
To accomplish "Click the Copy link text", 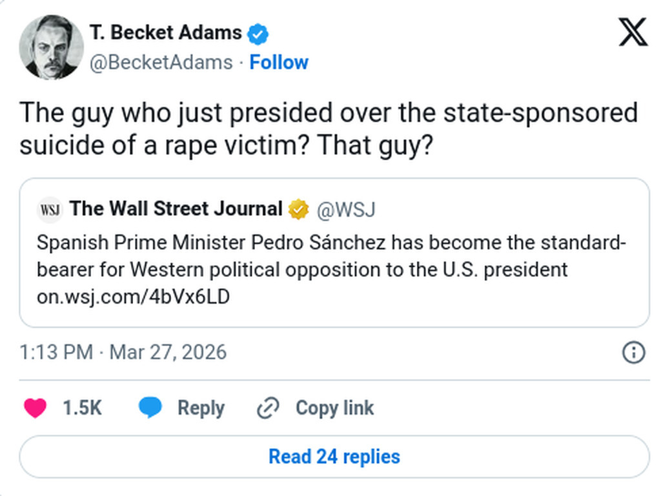I will pos(334,408).
